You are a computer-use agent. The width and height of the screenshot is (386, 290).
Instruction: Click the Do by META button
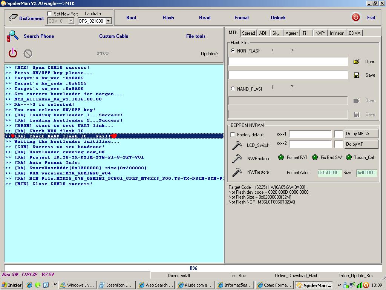[361, 134]
